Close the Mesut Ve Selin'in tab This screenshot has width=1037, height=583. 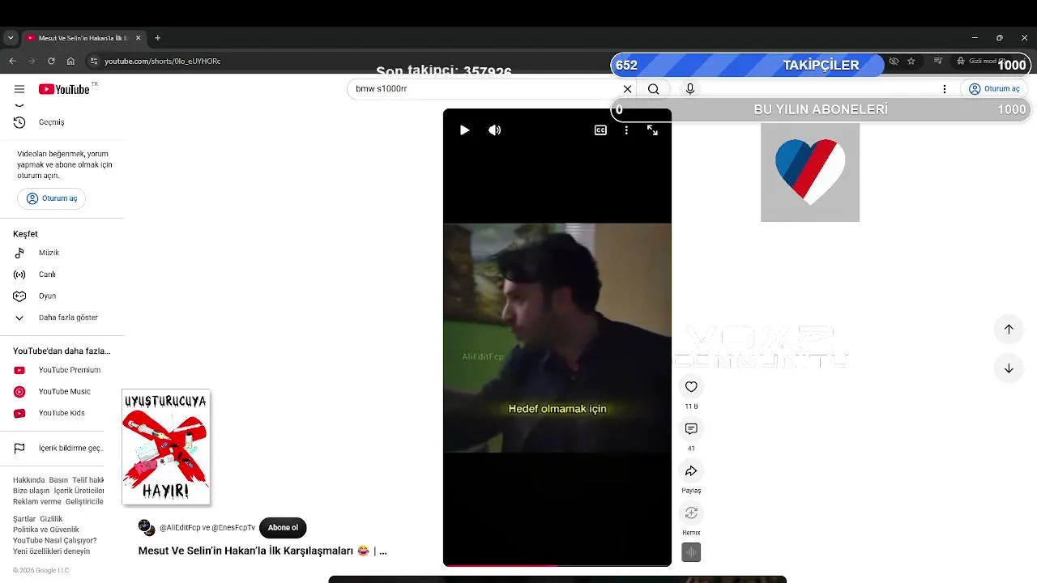coord(138,38)
